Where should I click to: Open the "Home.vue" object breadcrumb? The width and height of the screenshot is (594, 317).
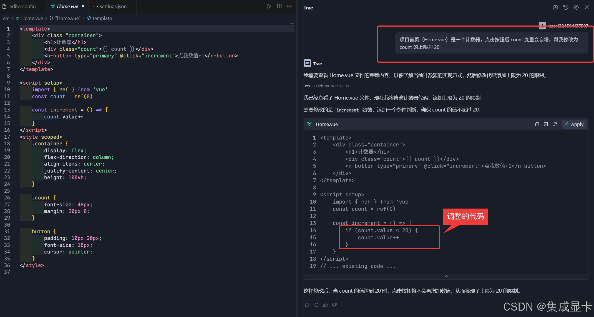pyautogui.click(x=65, y=18)
